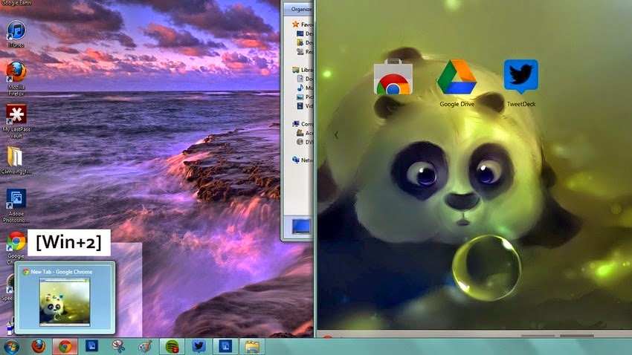
Task: Select Downloads under Favorites in Explorer
Action: [x=305, y=42]
